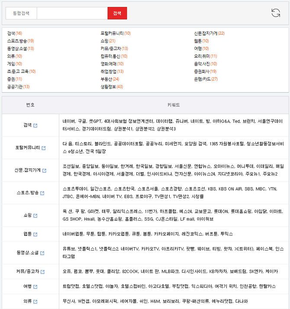
Task: Click the 쇼핑 row label in table
Action: [x=28, y=215]
